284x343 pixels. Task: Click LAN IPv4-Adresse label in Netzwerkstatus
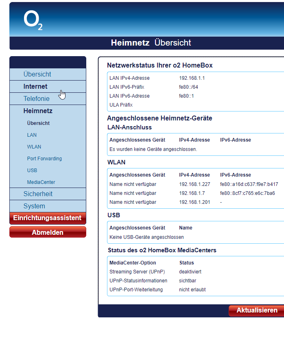click(x=129, y=78)
